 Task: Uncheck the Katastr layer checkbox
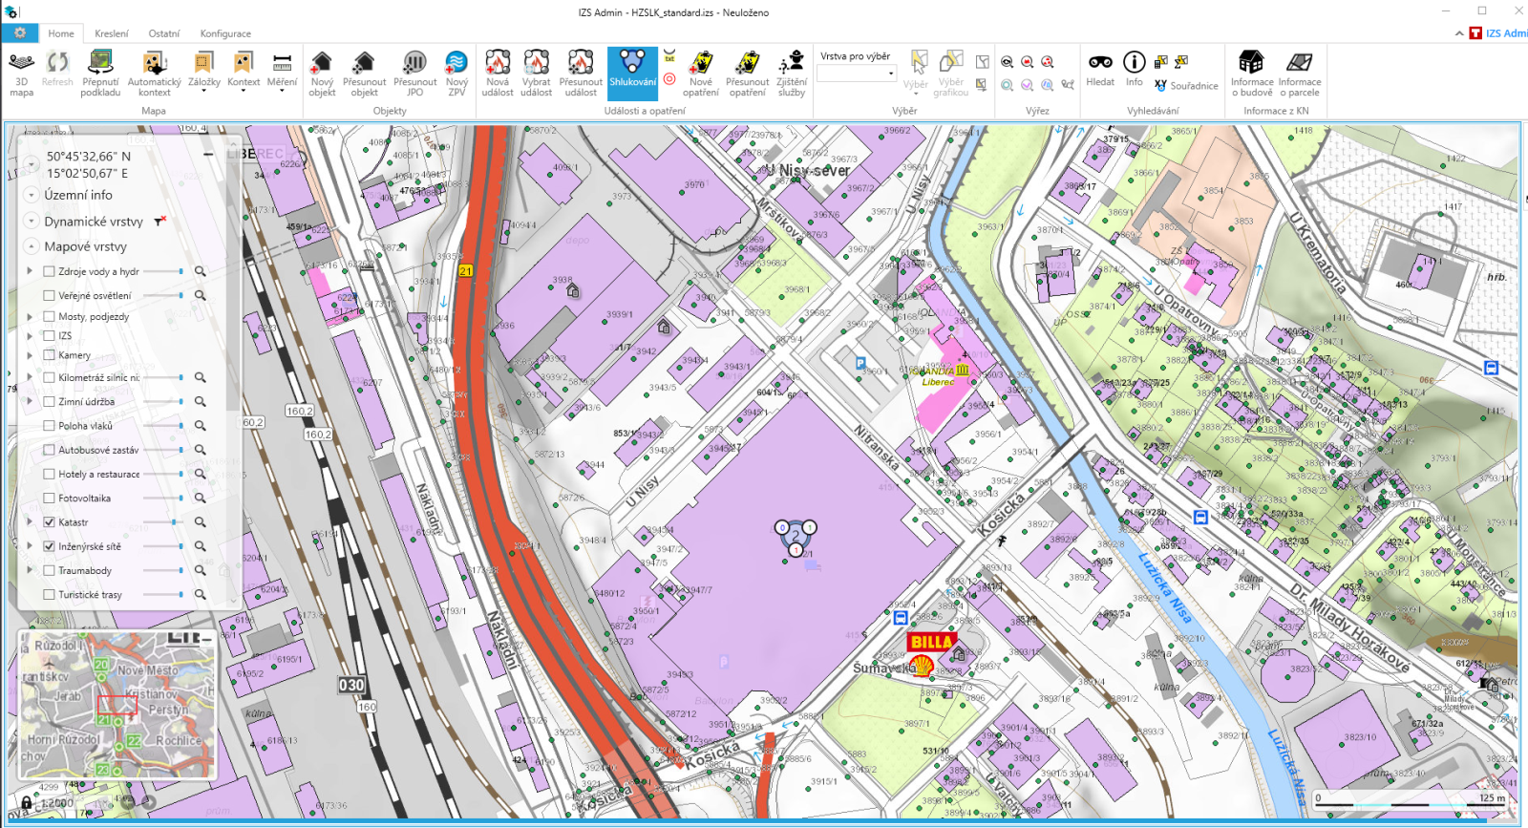click(50, 522)
